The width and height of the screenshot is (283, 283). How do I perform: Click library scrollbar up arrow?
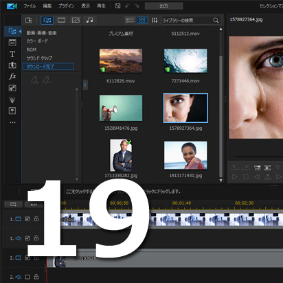point(220,29)
